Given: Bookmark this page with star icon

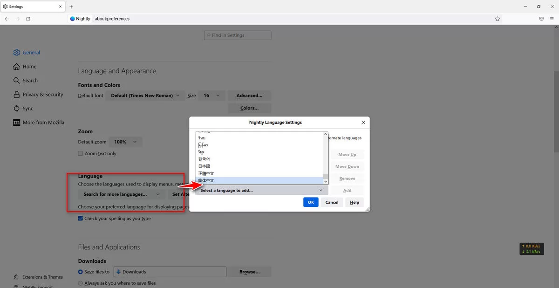Looking at the screenshot, I should 498,19.
